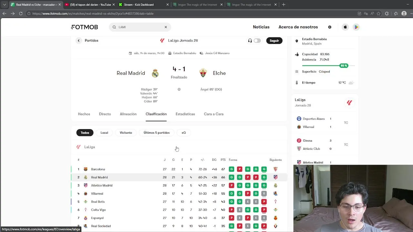Open LaLiga Jornada 28 link
Viewport: 413px width, 232px height.
[x=183, y=41]
